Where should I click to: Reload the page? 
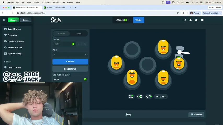coord(12,13)
